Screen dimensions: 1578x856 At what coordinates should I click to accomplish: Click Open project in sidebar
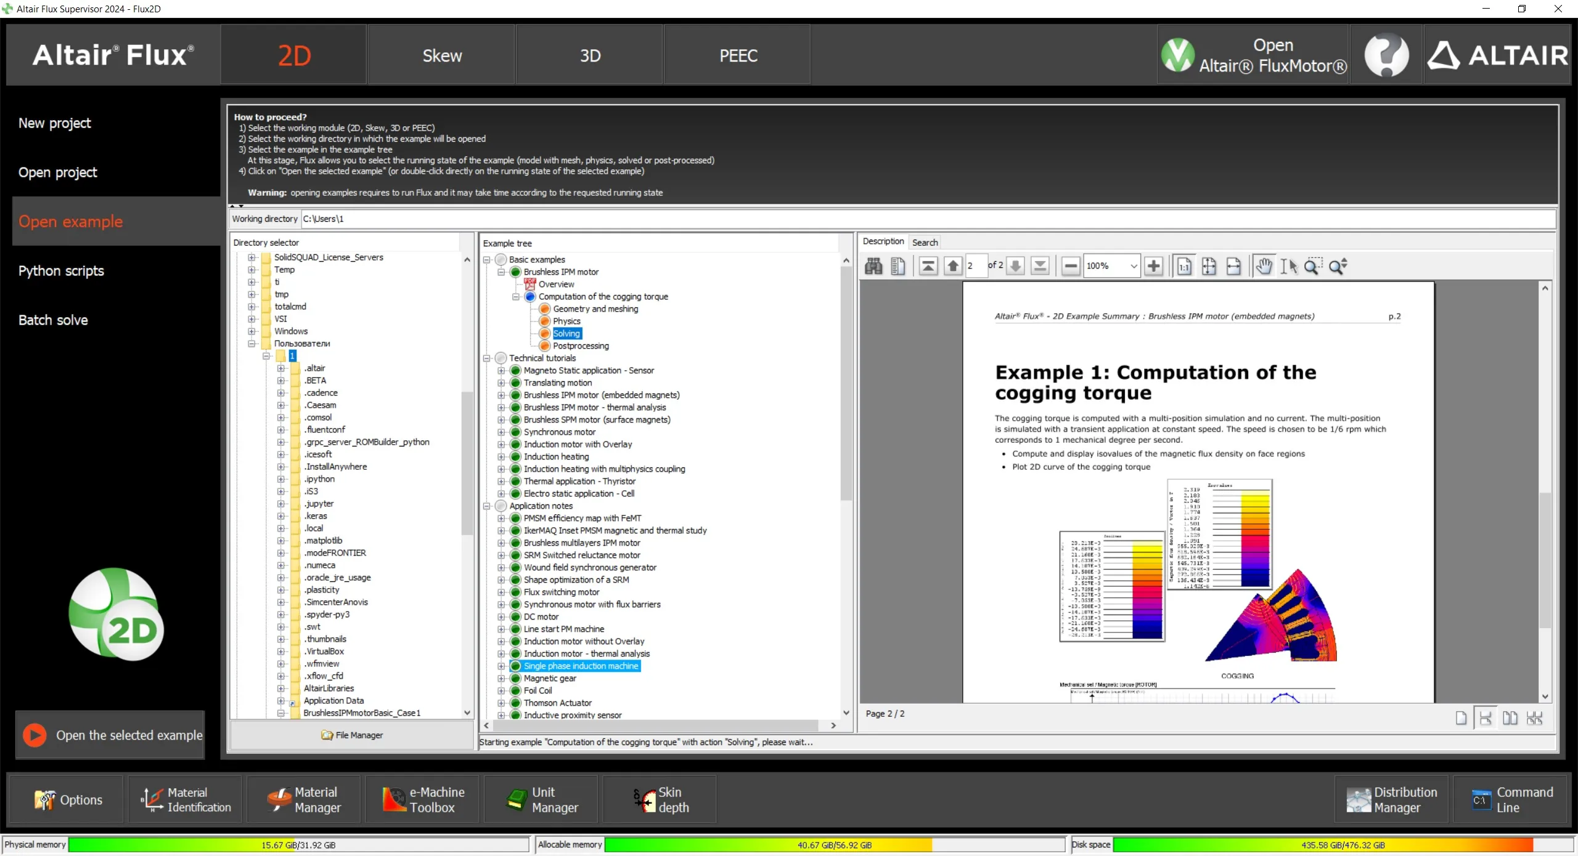(57, 172)
